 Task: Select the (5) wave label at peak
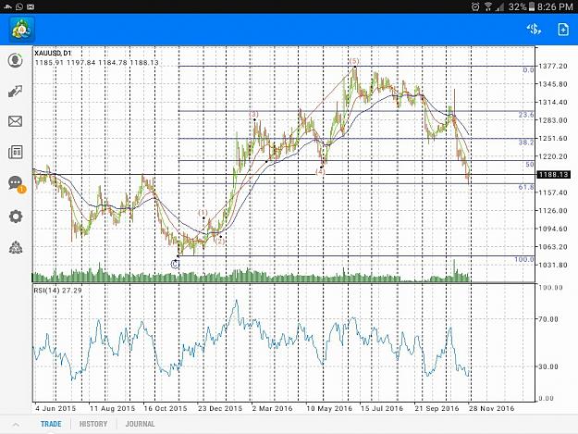[354, 61]
